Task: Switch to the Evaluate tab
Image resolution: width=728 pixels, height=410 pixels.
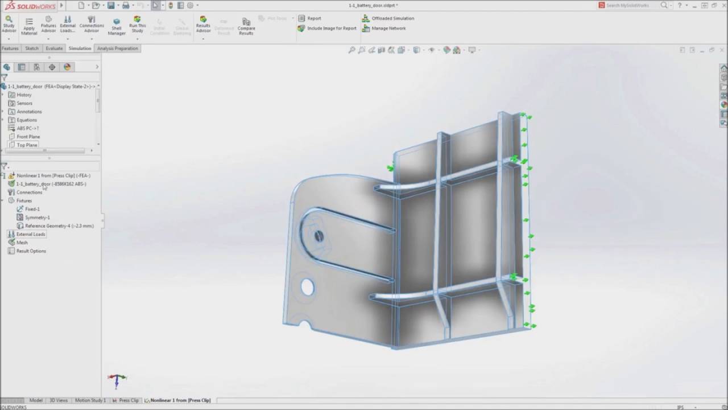Action: 54,48
